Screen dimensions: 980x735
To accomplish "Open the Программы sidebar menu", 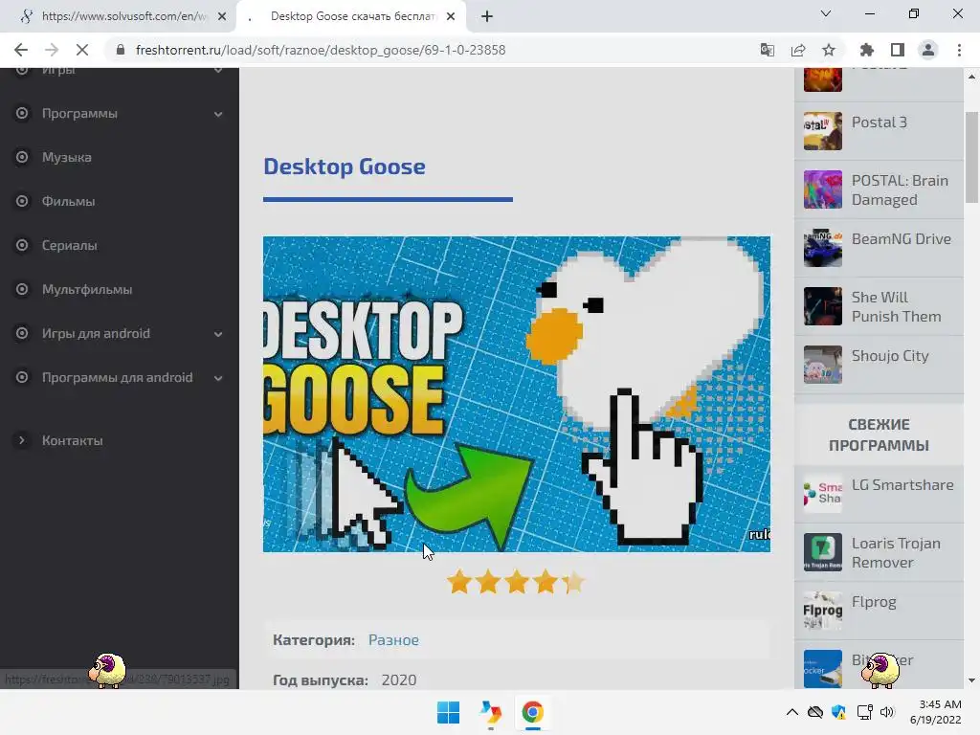I will (x=79, y=114).
